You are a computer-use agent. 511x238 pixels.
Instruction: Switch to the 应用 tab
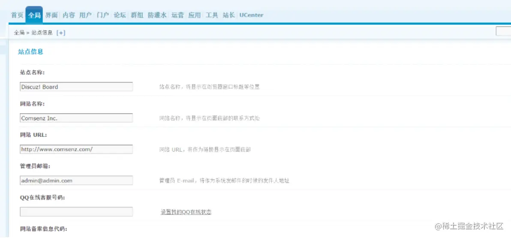195,15
